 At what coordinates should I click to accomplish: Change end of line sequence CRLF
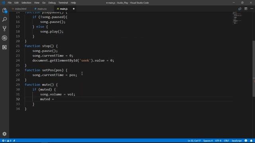(x=226, y=141)
